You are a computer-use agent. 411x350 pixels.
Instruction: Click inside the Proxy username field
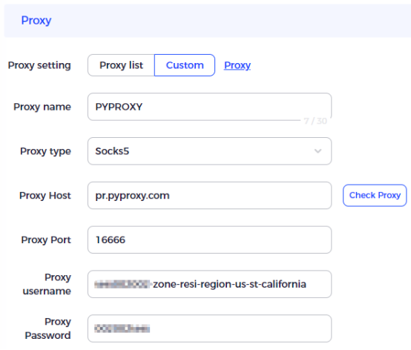click(209, 284)
